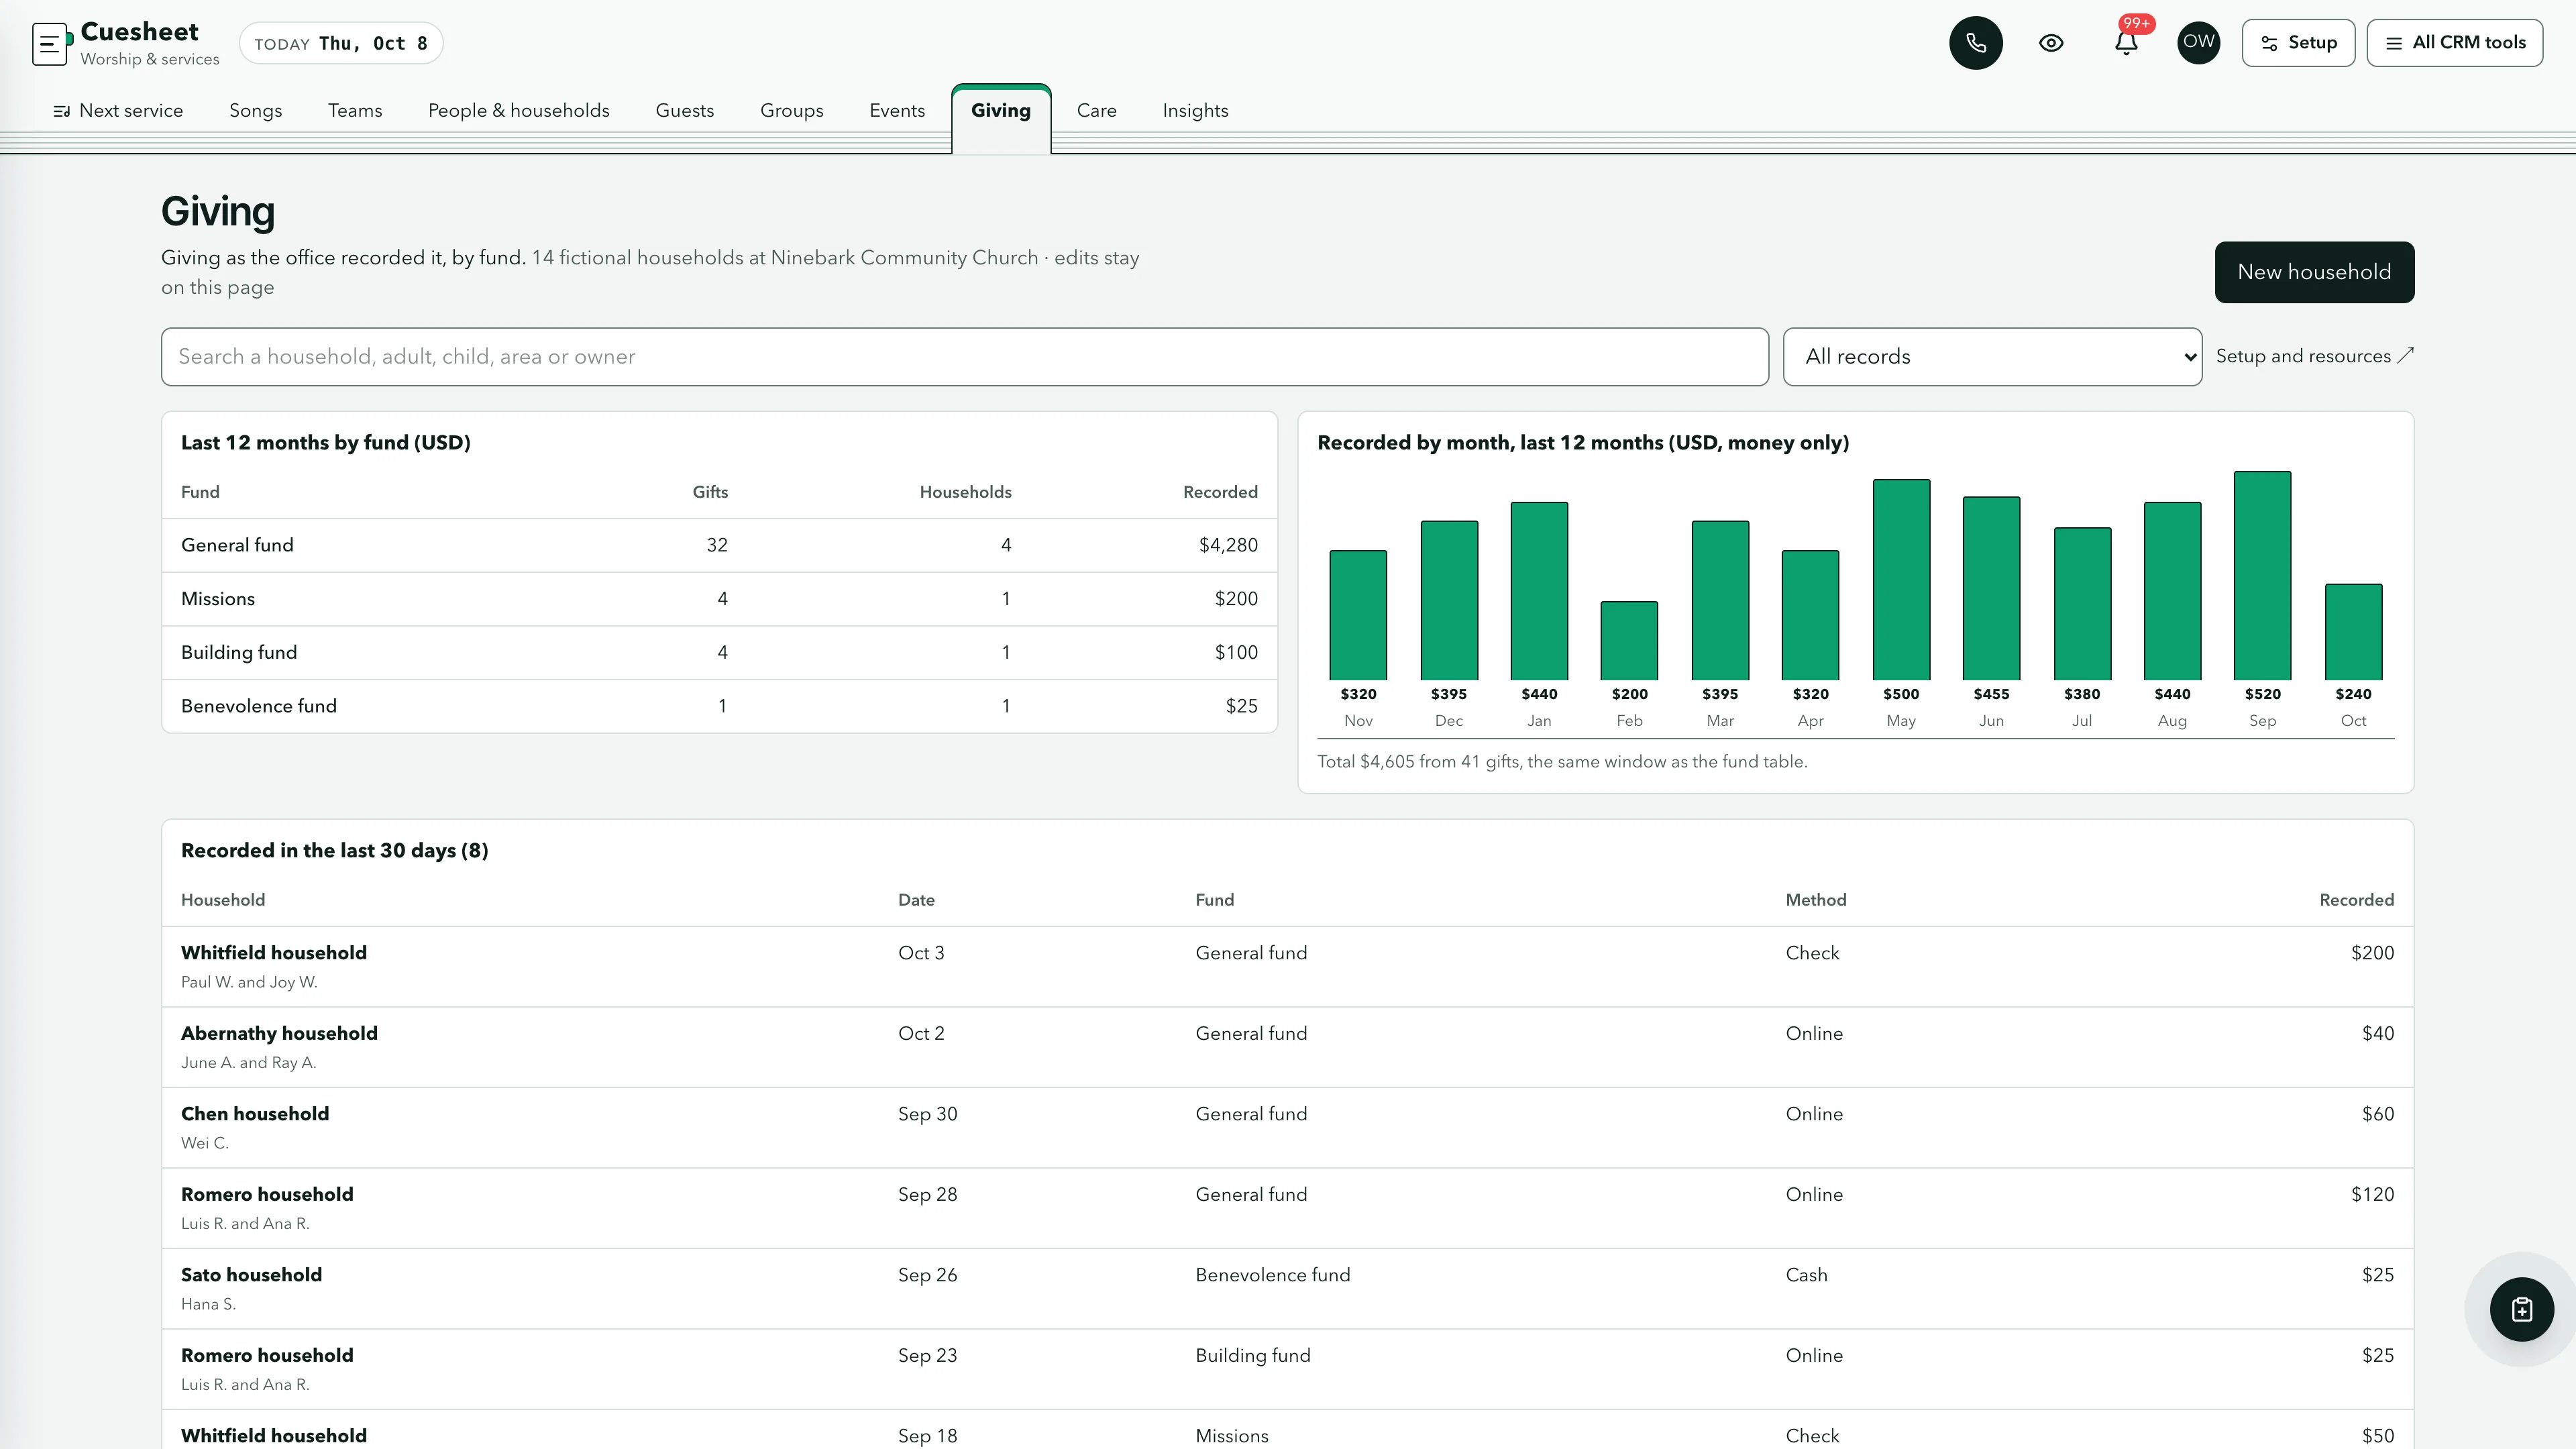Click the Method column header
Screen dimensions: 2576x1449
(x=1815, y=900)
